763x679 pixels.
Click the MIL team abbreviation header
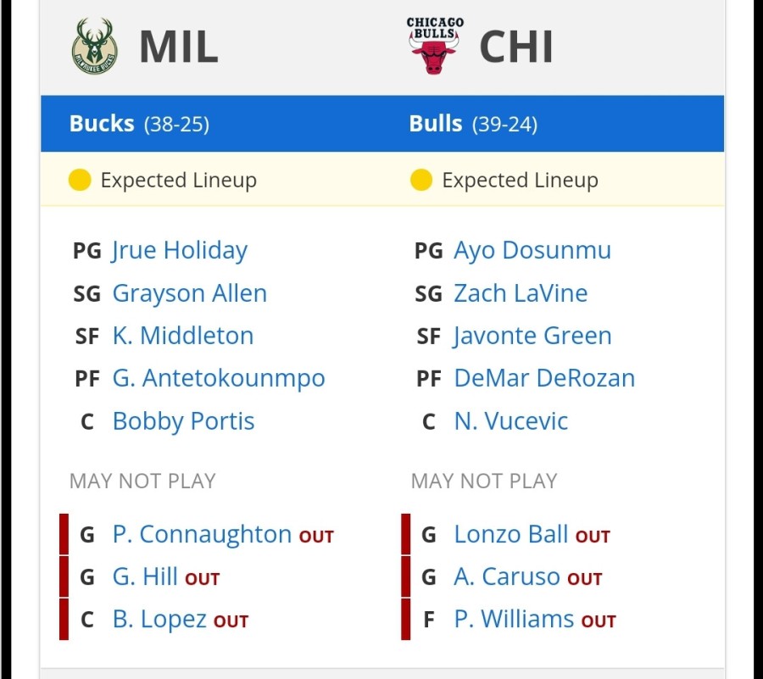click(x=179, y=47)
